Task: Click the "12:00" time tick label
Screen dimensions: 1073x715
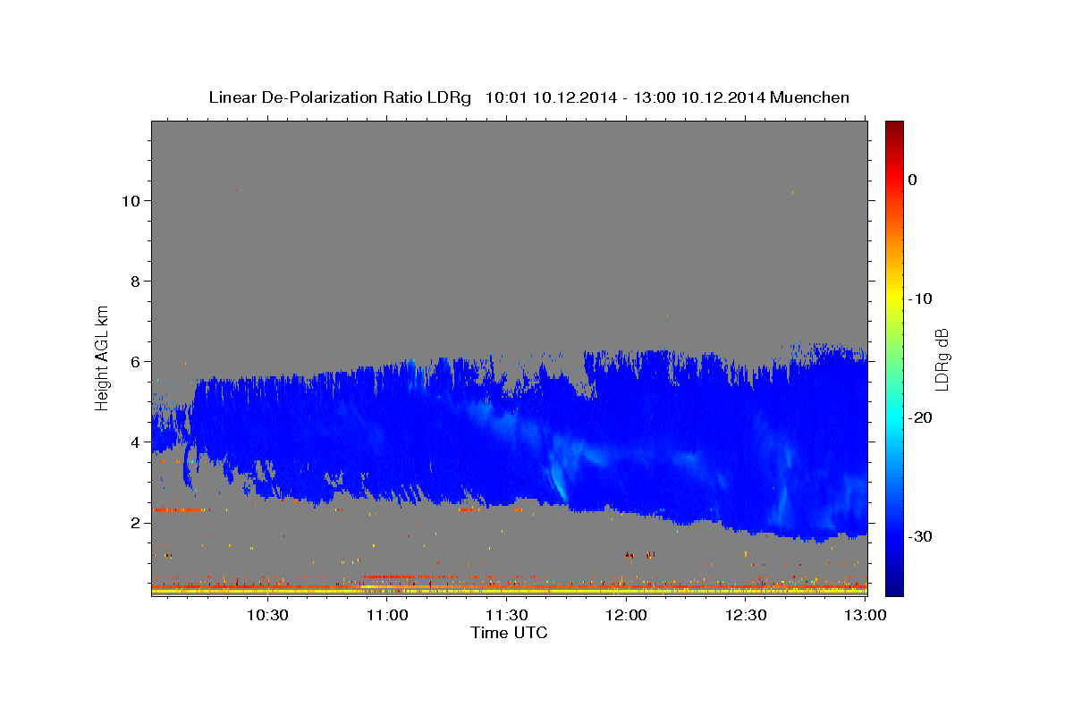Action: click(627, 615)
